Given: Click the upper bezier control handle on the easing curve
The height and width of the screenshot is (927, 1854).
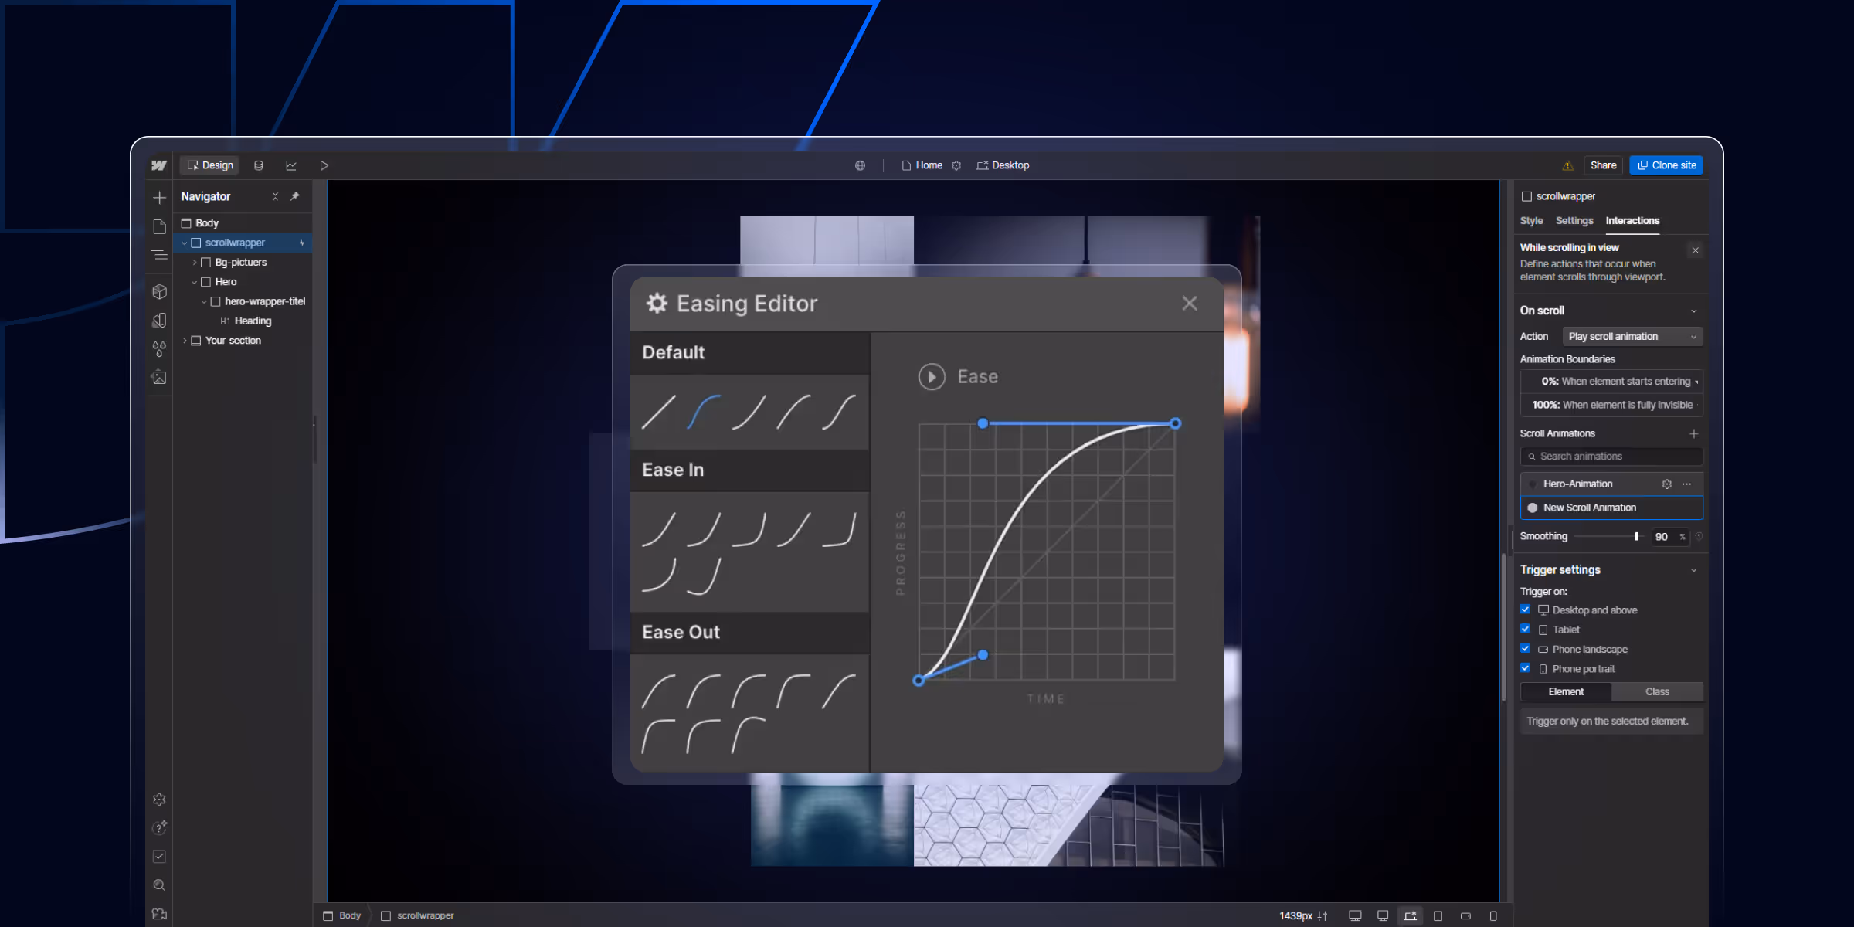Looking at the screenshot, I should coord(983,423).
